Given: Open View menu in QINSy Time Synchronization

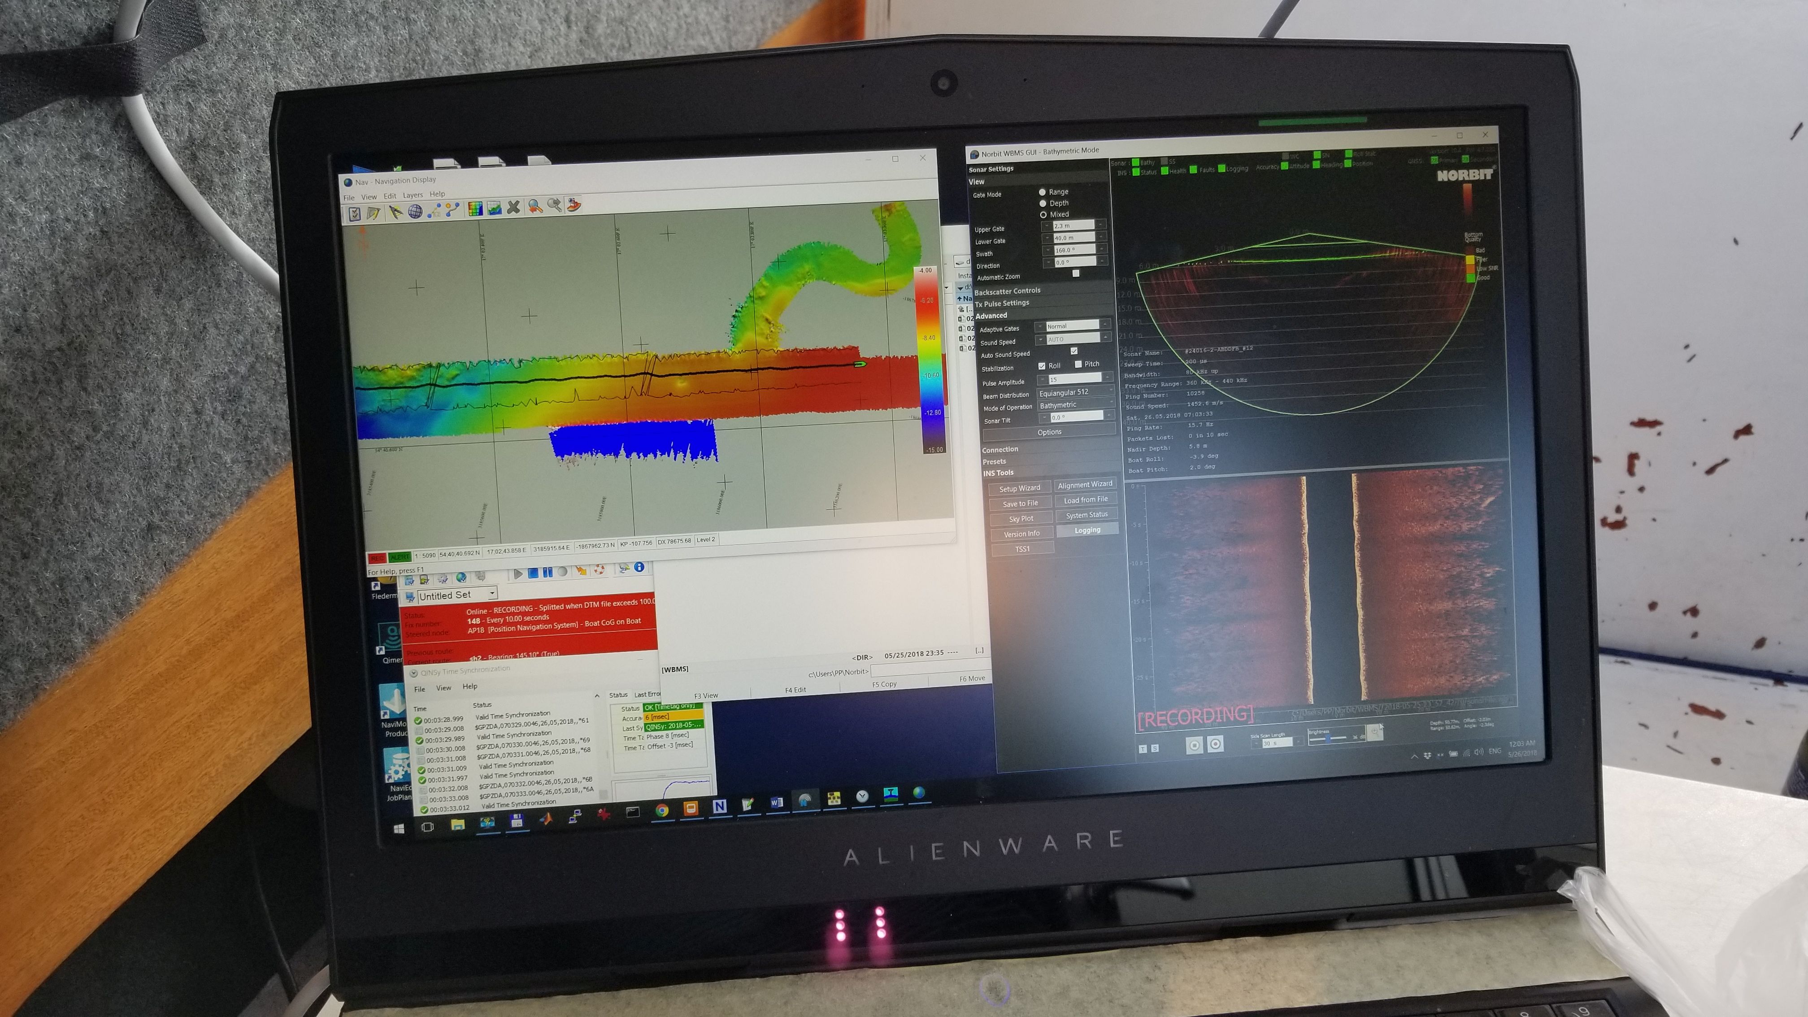Looking at the screenshot, I should pyautogui.click(x=443, y=688).
